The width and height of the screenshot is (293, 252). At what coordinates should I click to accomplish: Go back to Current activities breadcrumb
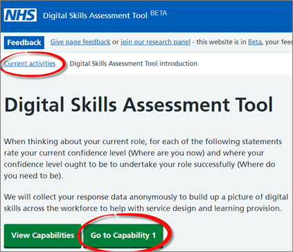(30, 64)
